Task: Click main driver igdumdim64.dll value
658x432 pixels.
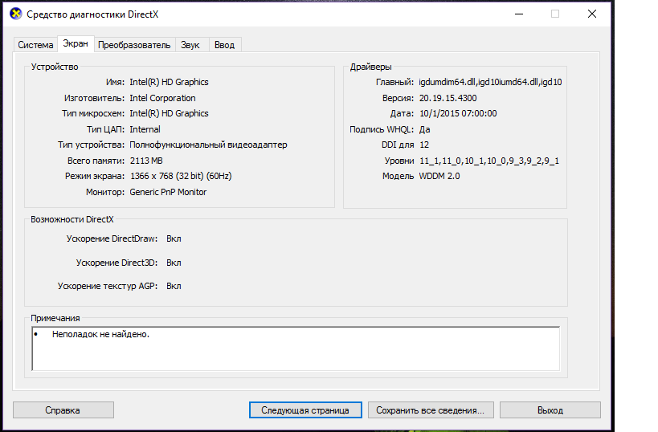Action: pyautogui.click(x=490, y=82)
